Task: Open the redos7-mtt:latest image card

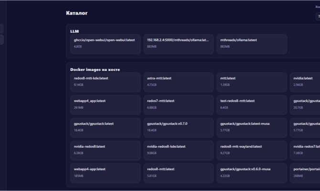Action: [x=179, y=105]
